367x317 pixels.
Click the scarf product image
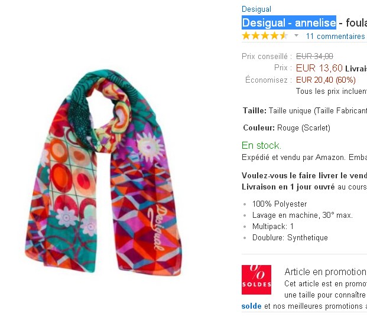(103, 172)
